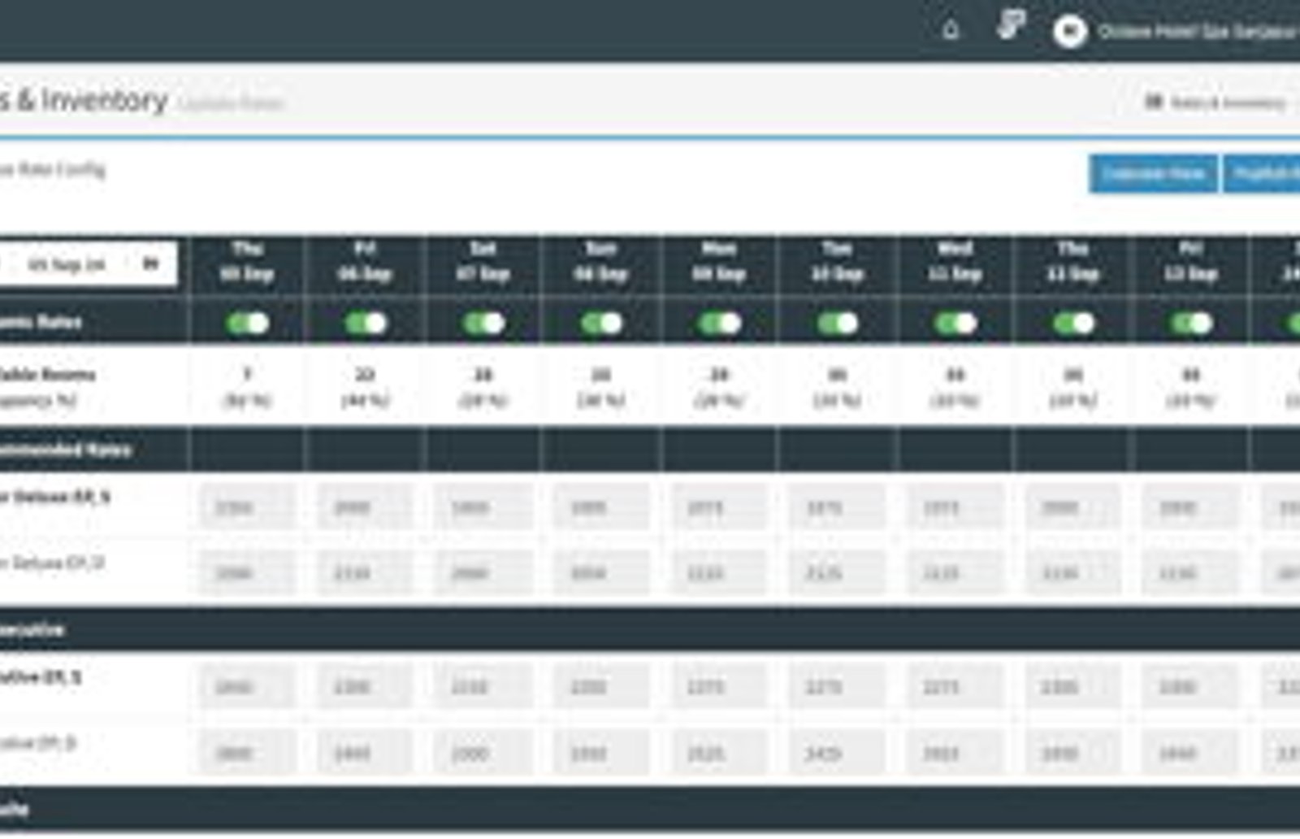Toggle rates switch for Thu 12 Sep
This screenshot has width=1300, height=839.
[x=1073, y=323]
